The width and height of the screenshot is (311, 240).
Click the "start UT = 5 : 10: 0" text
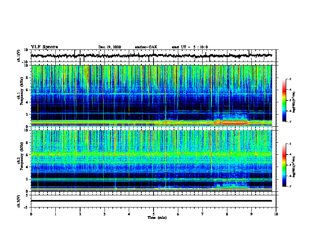tap(190, 47)
